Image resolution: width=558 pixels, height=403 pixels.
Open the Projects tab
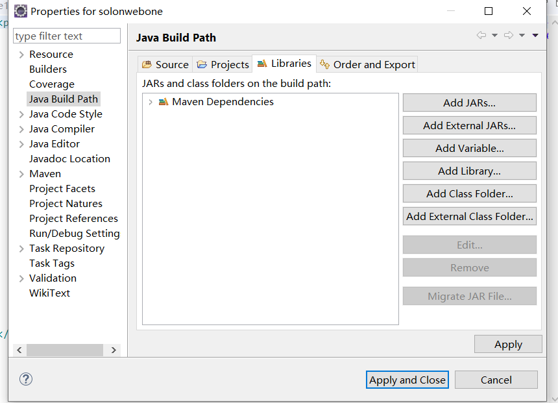coord(223,64)
